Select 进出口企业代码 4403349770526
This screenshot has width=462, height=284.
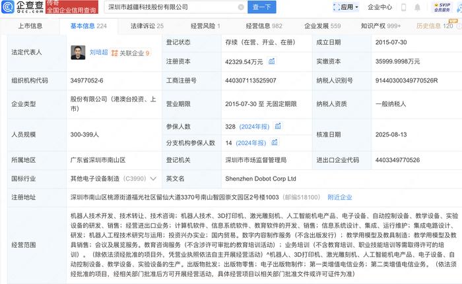[397, 160]
